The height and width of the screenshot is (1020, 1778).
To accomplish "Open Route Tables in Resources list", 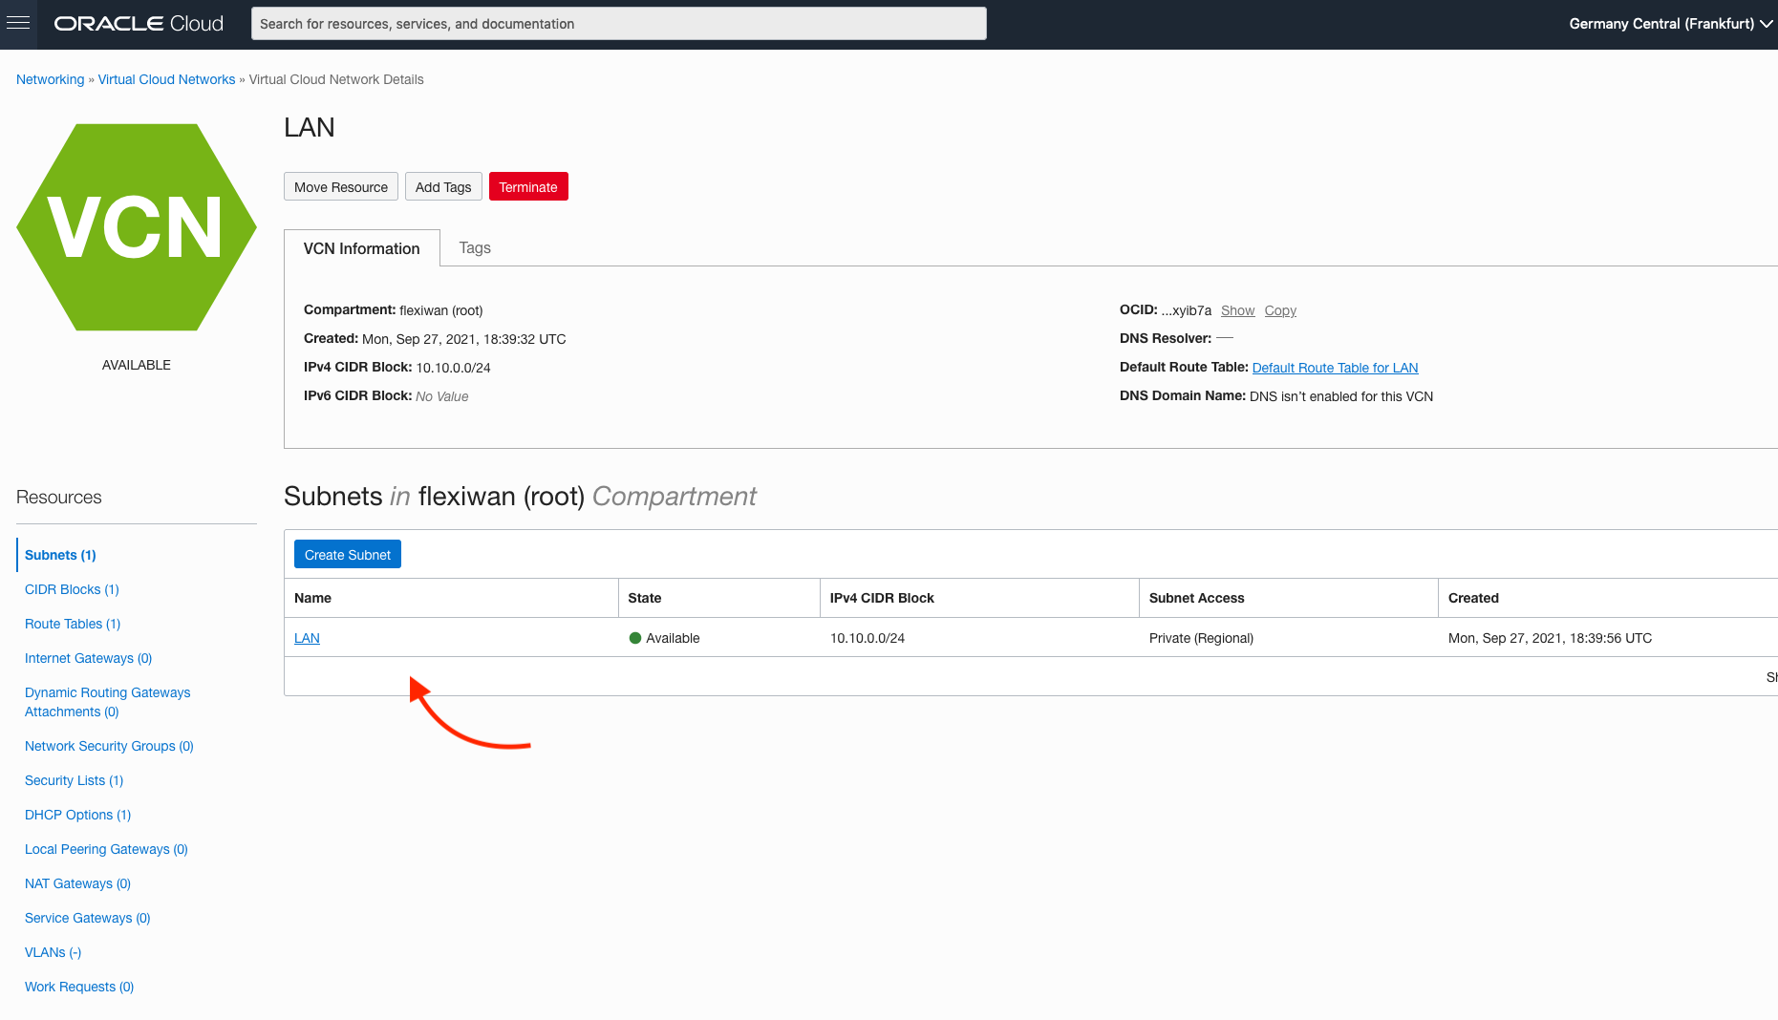I will (73, 624).
